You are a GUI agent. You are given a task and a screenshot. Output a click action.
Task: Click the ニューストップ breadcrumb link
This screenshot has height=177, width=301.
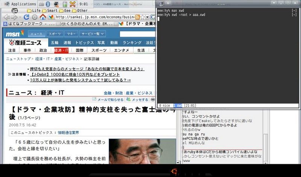[x=18, y=59]
